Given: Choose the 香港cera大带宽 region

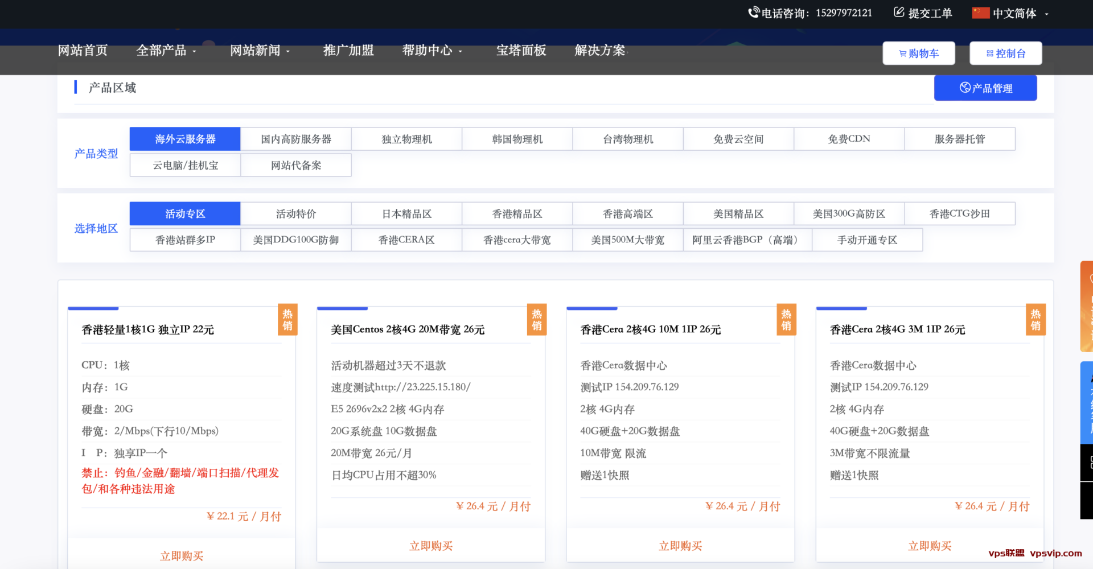Looking at the screenshot, I should [x=517, y=240].
